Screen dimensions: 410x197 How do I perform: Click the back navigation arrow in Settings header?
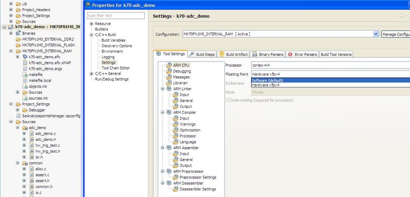[x=402, y=16]
